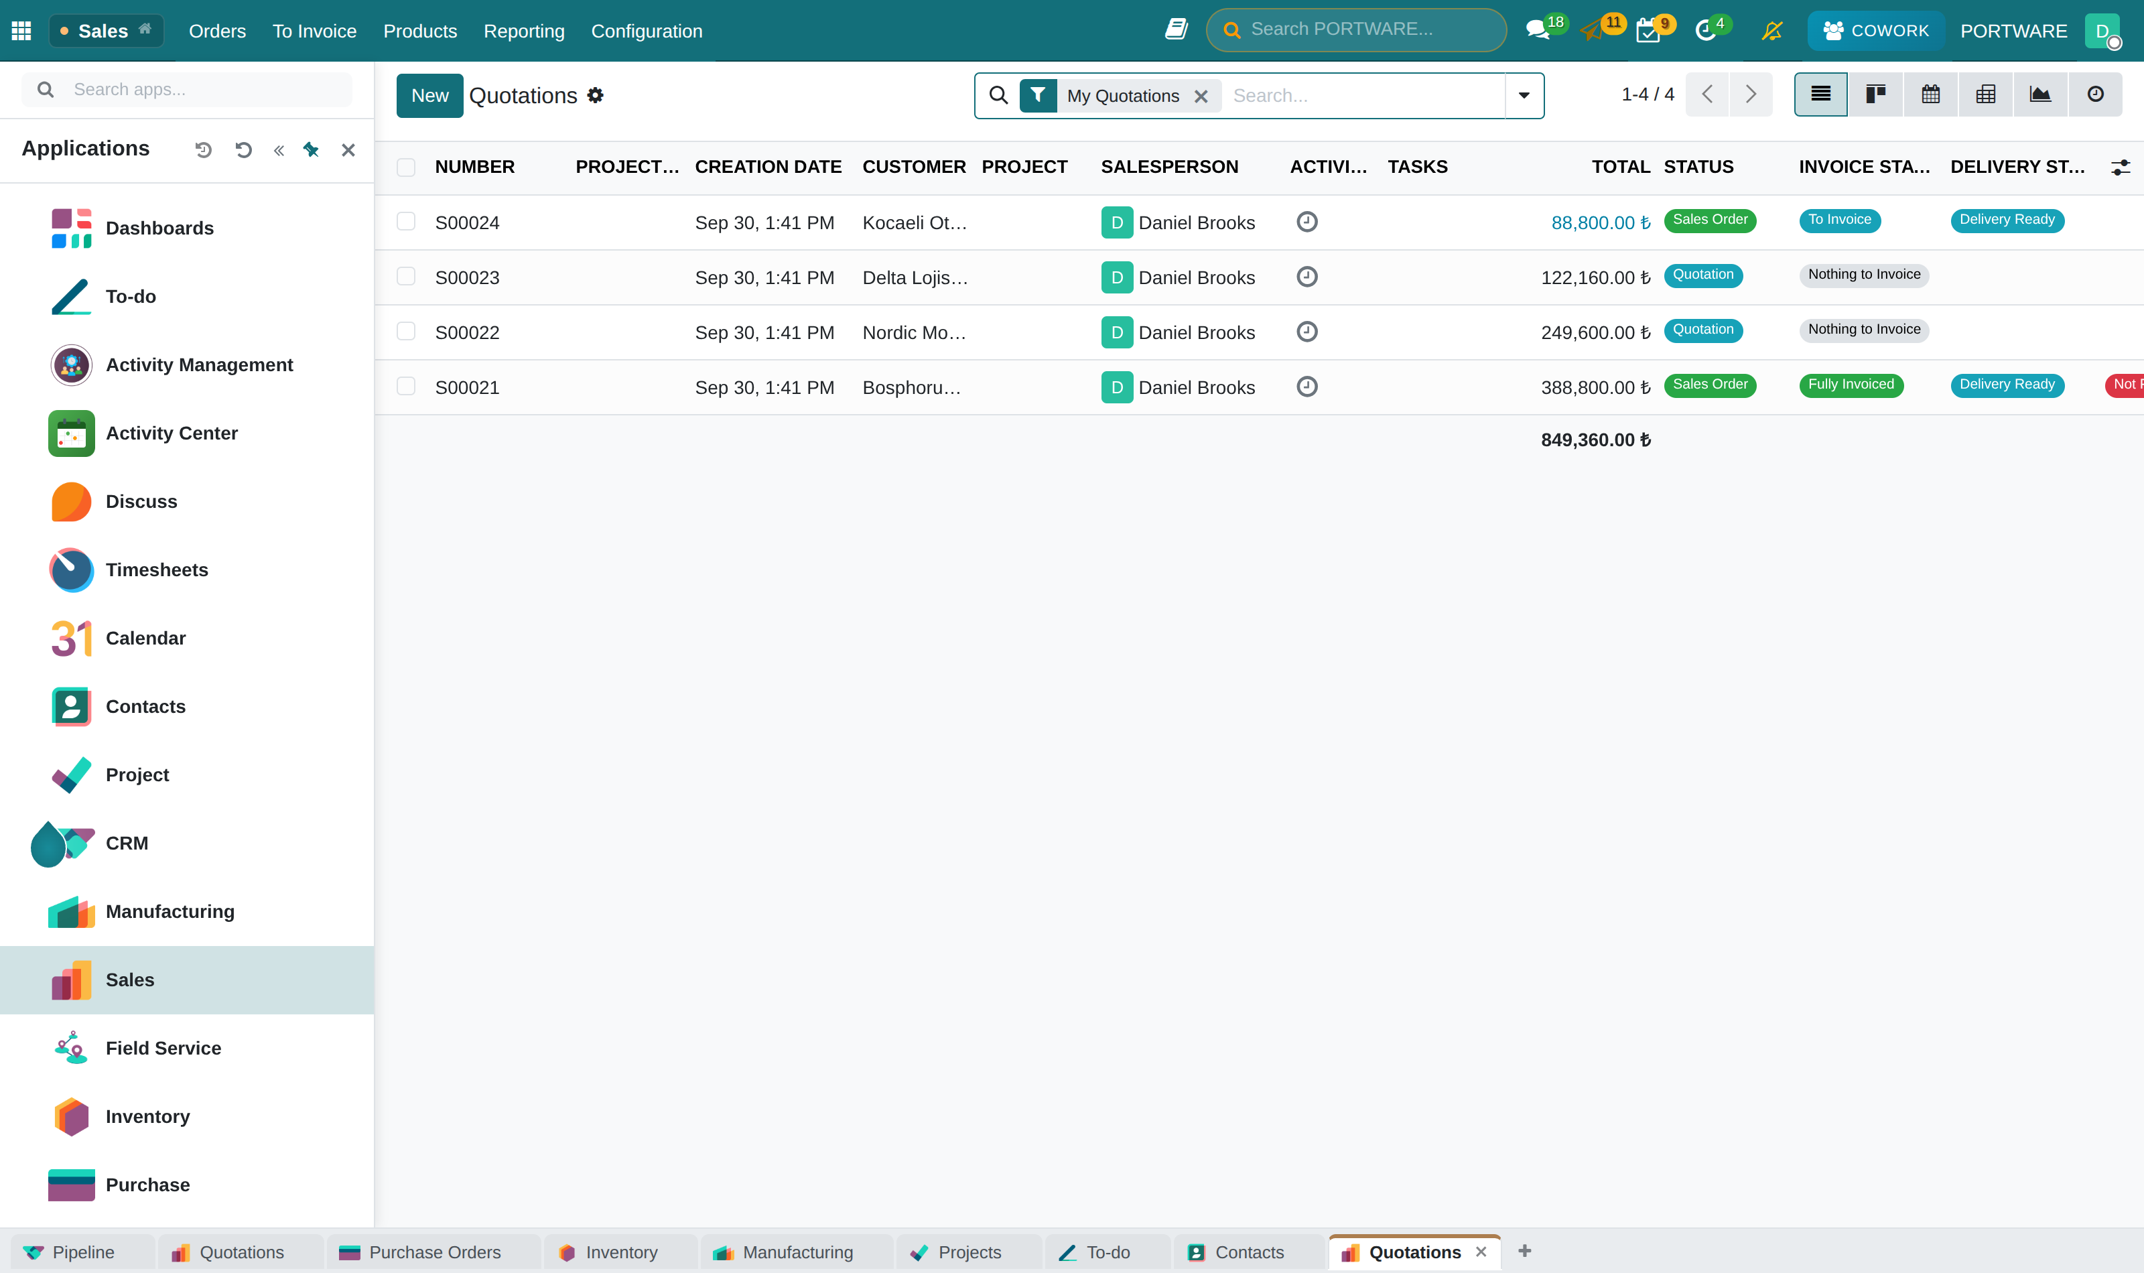
Task: Switch to Kanban view
Action: [1875, 94]
